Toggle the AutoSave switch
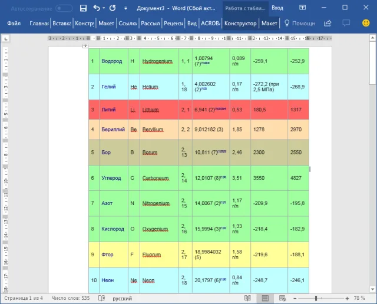Image resolution: width=377 pixels, height=304 pixels. point(64,8)
